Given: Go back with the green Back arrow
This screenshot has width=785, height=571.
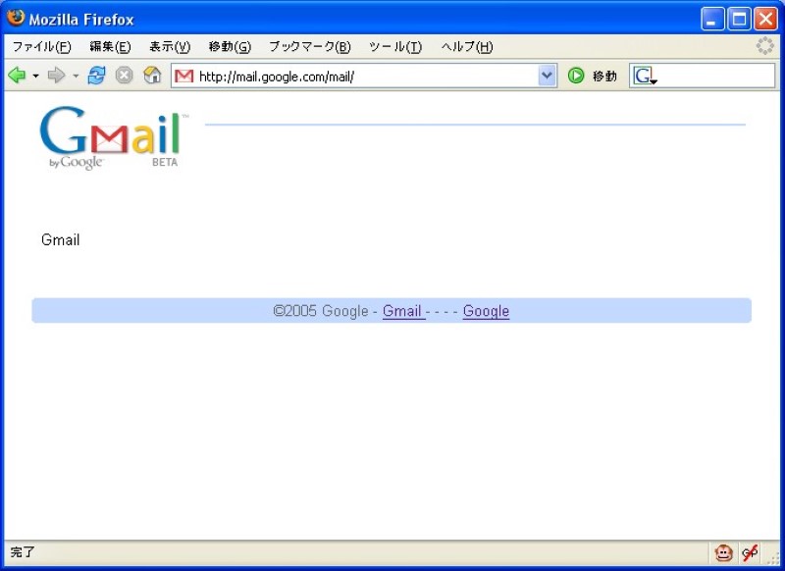Looking at the screenshot, I should click(17, 76).
